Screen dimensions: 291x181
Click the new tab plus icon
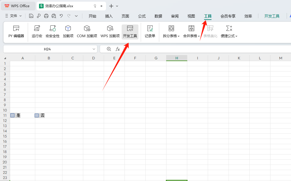(x=111, y=6)
